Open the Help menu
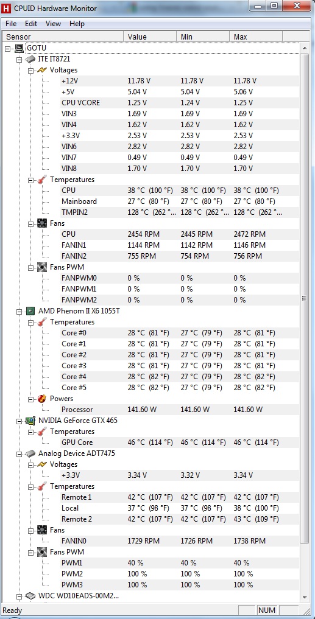Viewport: 315px width, 619px height. click(x=77, y=24)
